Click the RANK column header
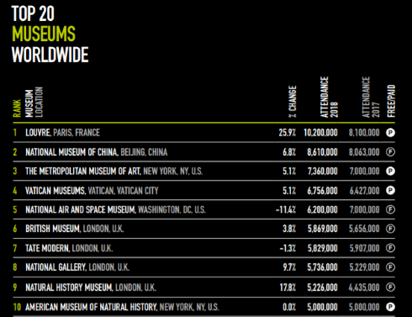Screen dimensions: 412x317 (17, 108)
